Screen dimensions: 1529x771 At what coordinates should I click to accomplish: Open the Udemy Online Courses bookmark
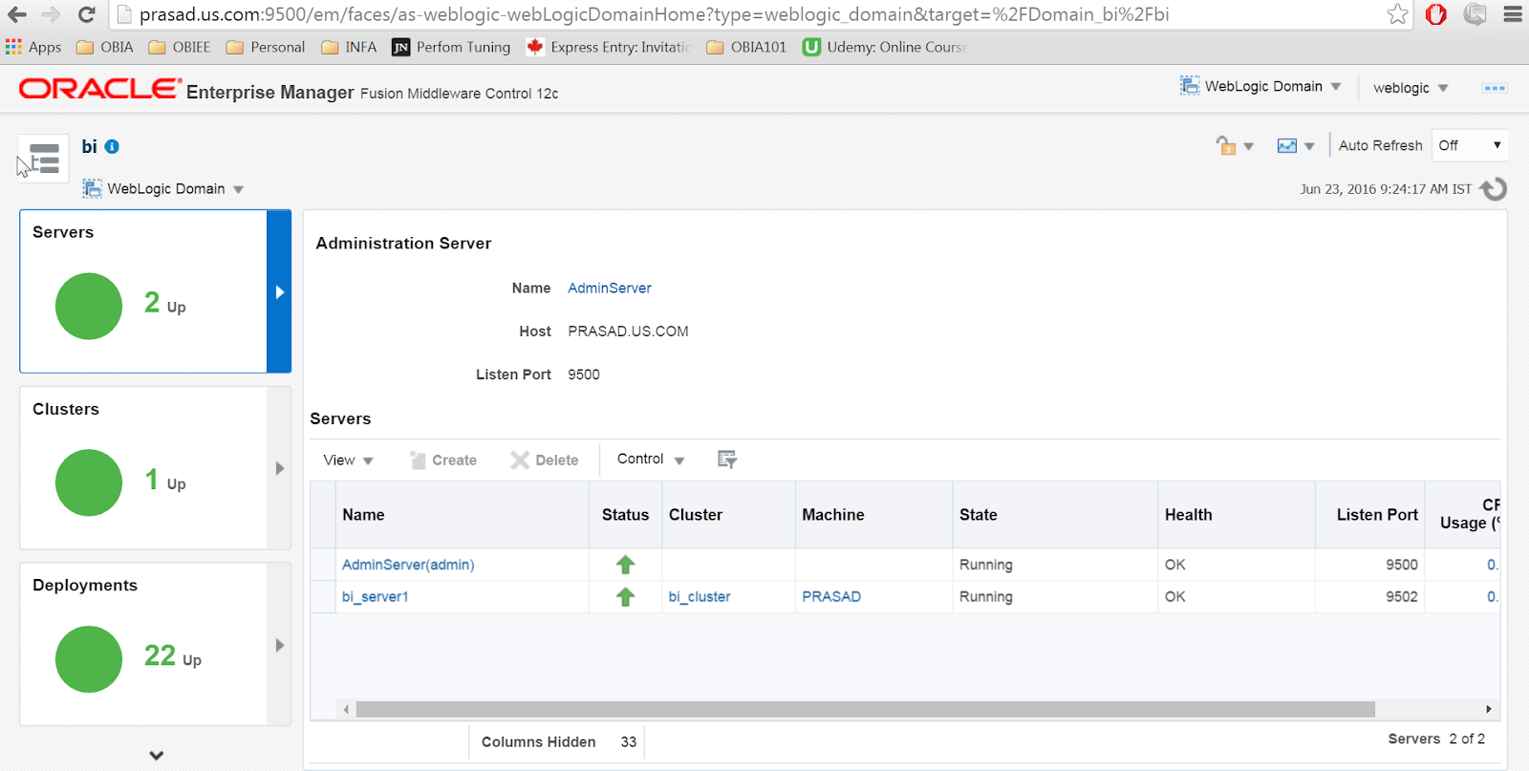[x=884, y=47]
